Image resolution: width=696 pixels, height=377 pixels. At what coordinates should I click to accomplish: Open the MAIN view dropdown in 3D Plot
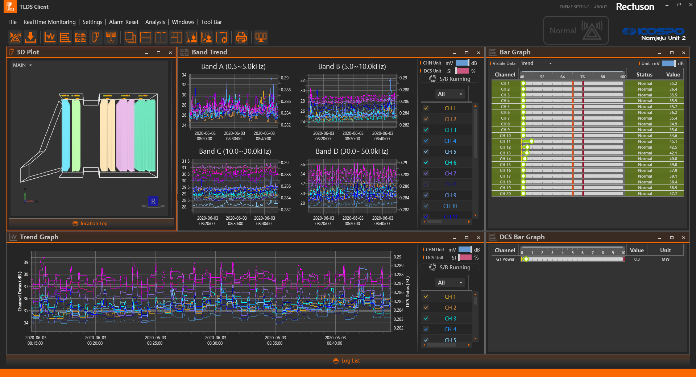click(22, 65)
